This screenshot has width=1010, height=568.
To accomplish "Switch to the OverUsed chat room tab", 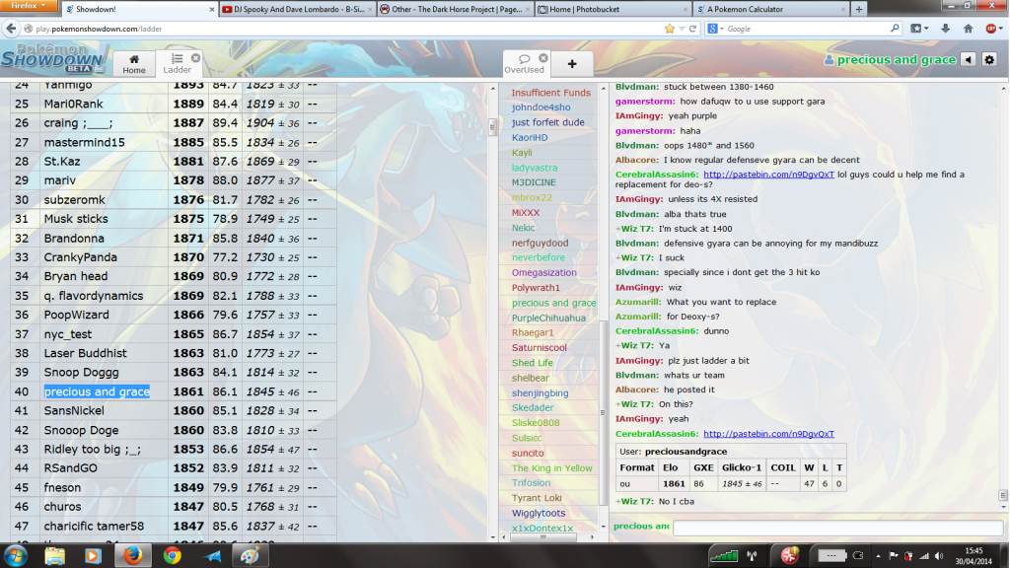I will pyautogui.click(x=524, y=63).
